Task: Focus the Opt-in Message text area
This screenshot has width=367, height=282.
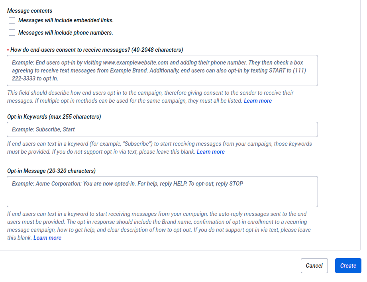Action: coord(162,191)
